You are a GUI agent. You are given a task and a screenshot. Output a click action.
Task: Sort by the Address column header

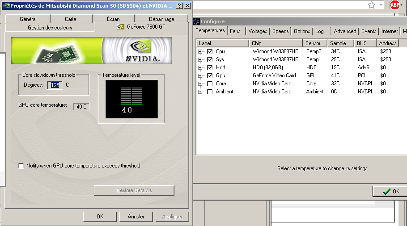387,43
